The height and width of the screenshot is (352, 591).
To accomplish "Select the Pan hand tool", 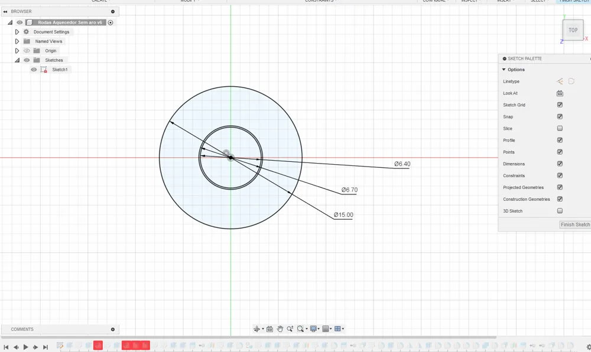I will [280, 329].
